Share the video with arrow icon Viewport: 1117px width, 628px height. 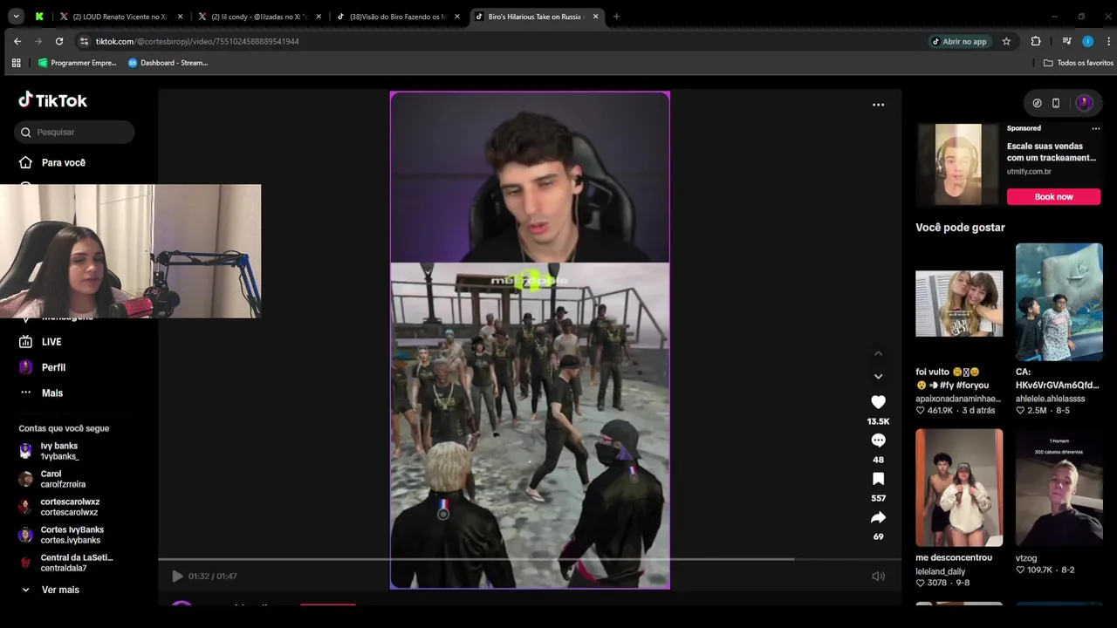coord(878,517)
